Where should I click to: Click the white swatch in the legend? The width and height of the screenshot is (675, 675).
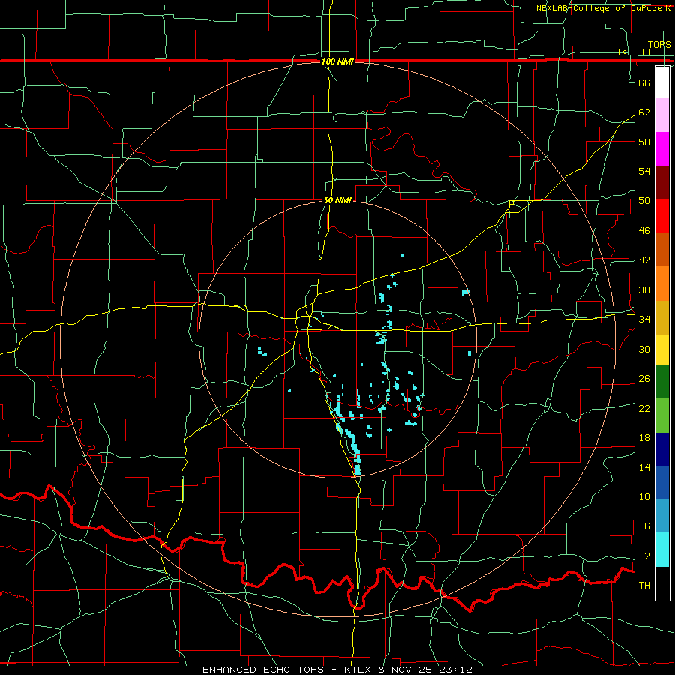[x=662, y=82]
